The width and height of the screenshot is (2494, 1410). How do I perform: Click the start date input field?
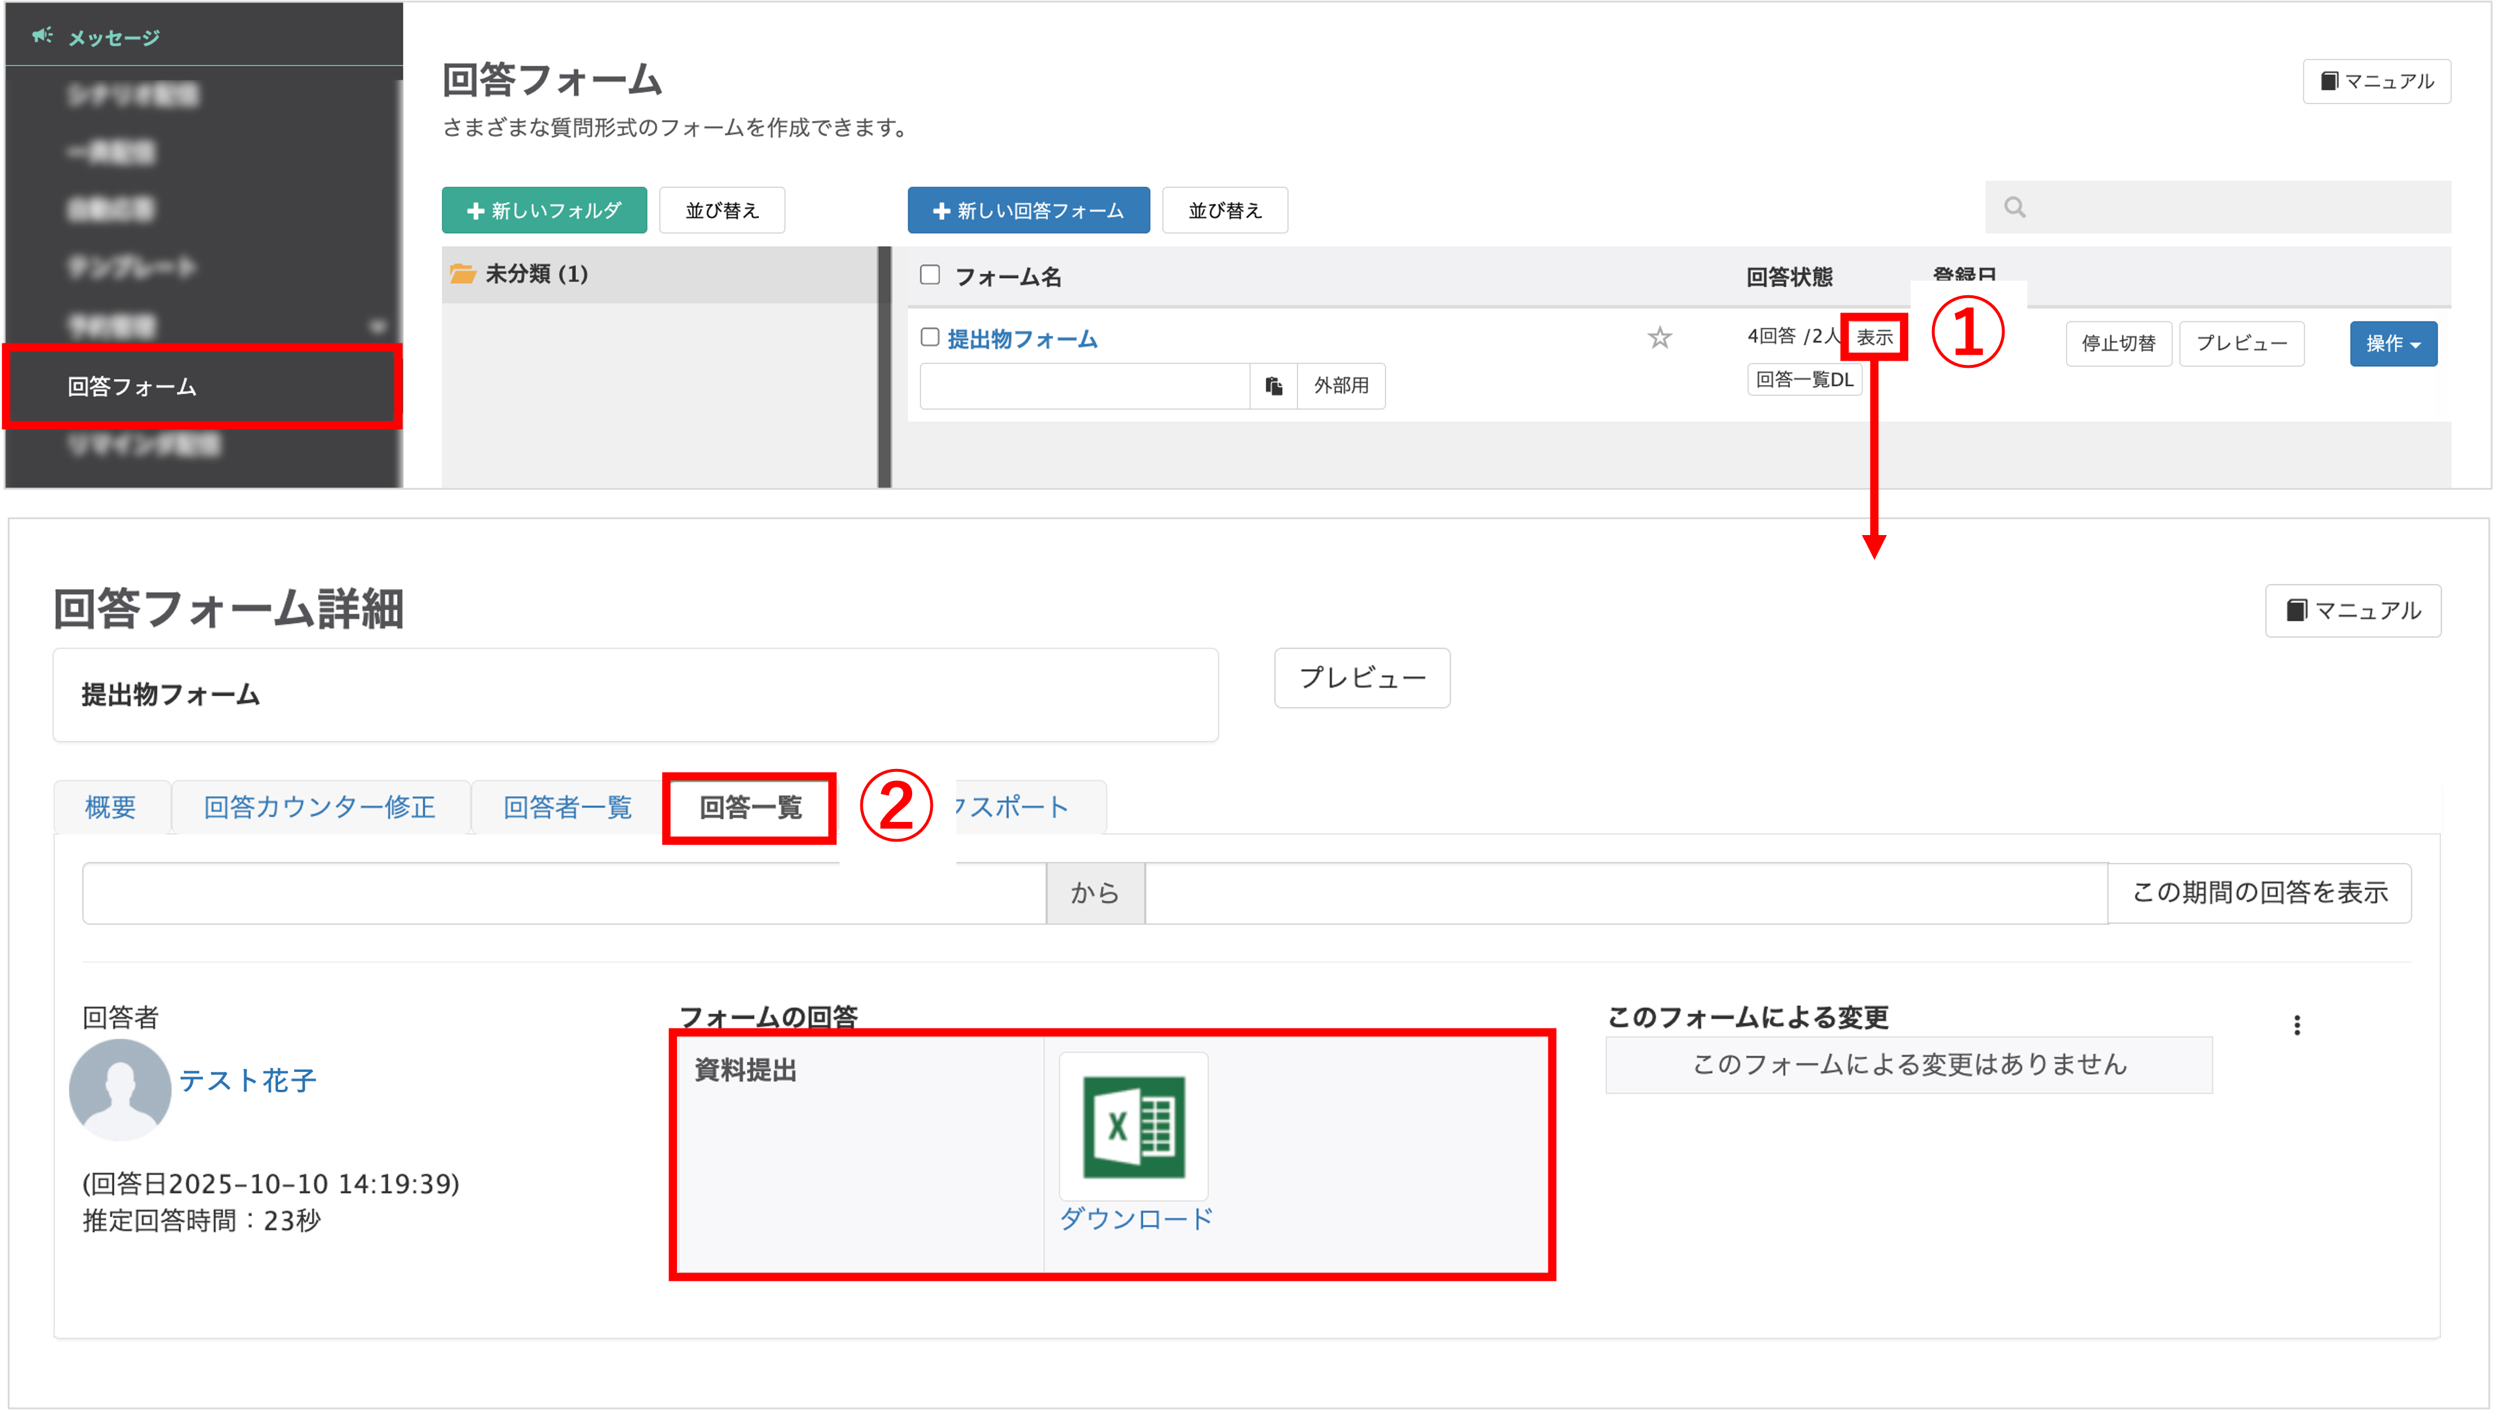click(x=563, y=893)
